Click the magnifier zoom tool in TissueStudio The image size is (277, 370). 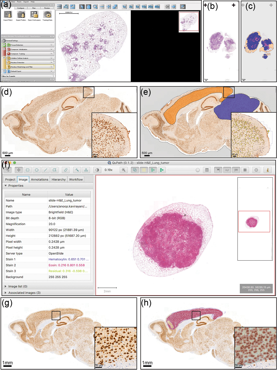(x=95, y=7)
